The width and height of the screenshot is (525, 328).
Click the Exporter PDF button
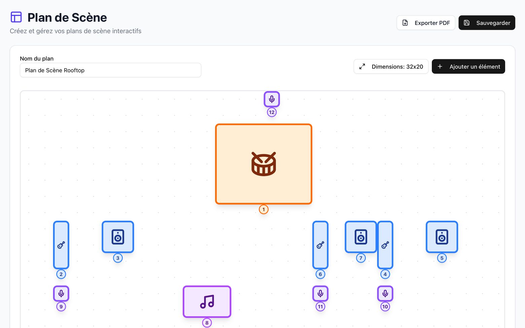(426, 23)
